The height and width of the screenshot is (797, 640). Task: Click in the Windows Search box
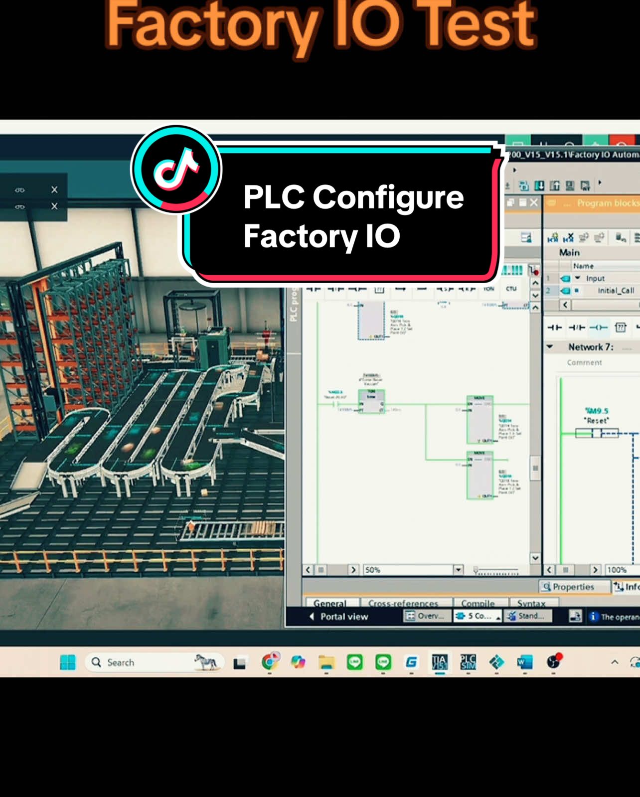tap(155, 662)
